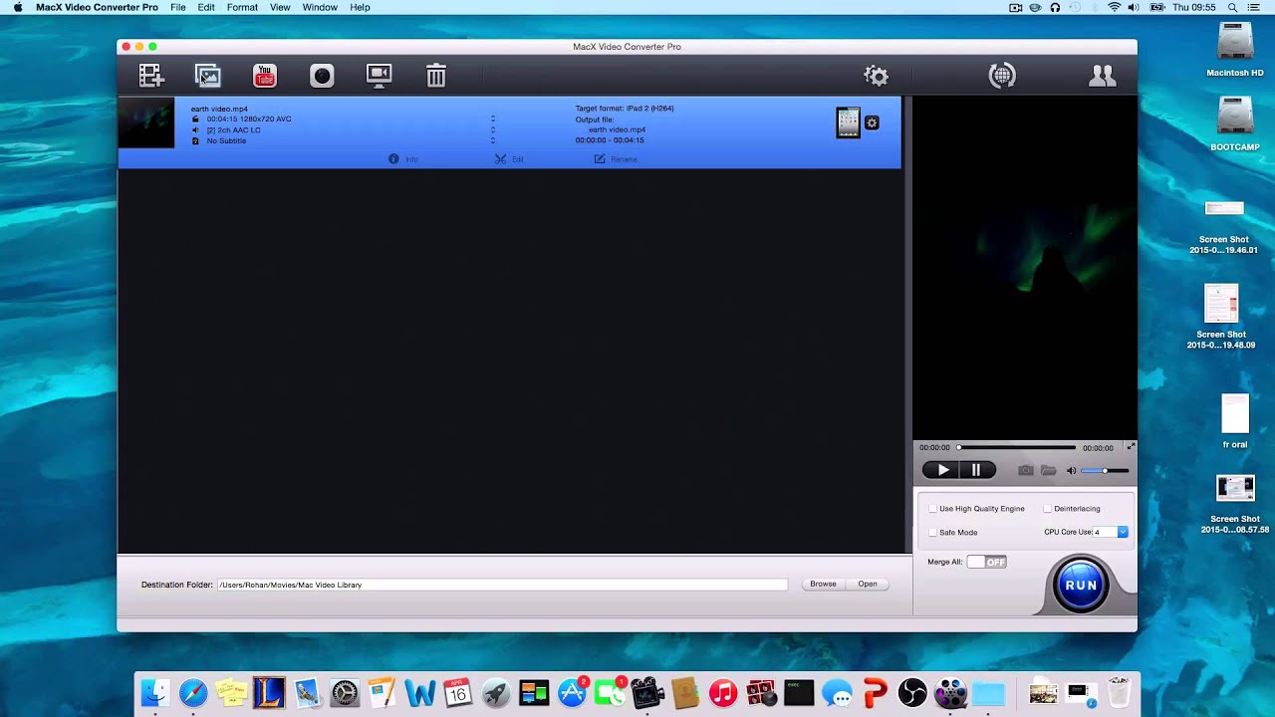The image size is (1275, 717).
Task: Open the Trash in the Dock
Action: tap(1118, 692)
